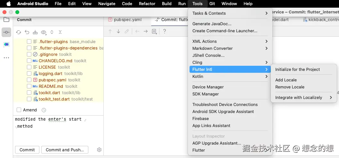Click the Commit button
Screen dimensions: 339x158
click(27, 150)
